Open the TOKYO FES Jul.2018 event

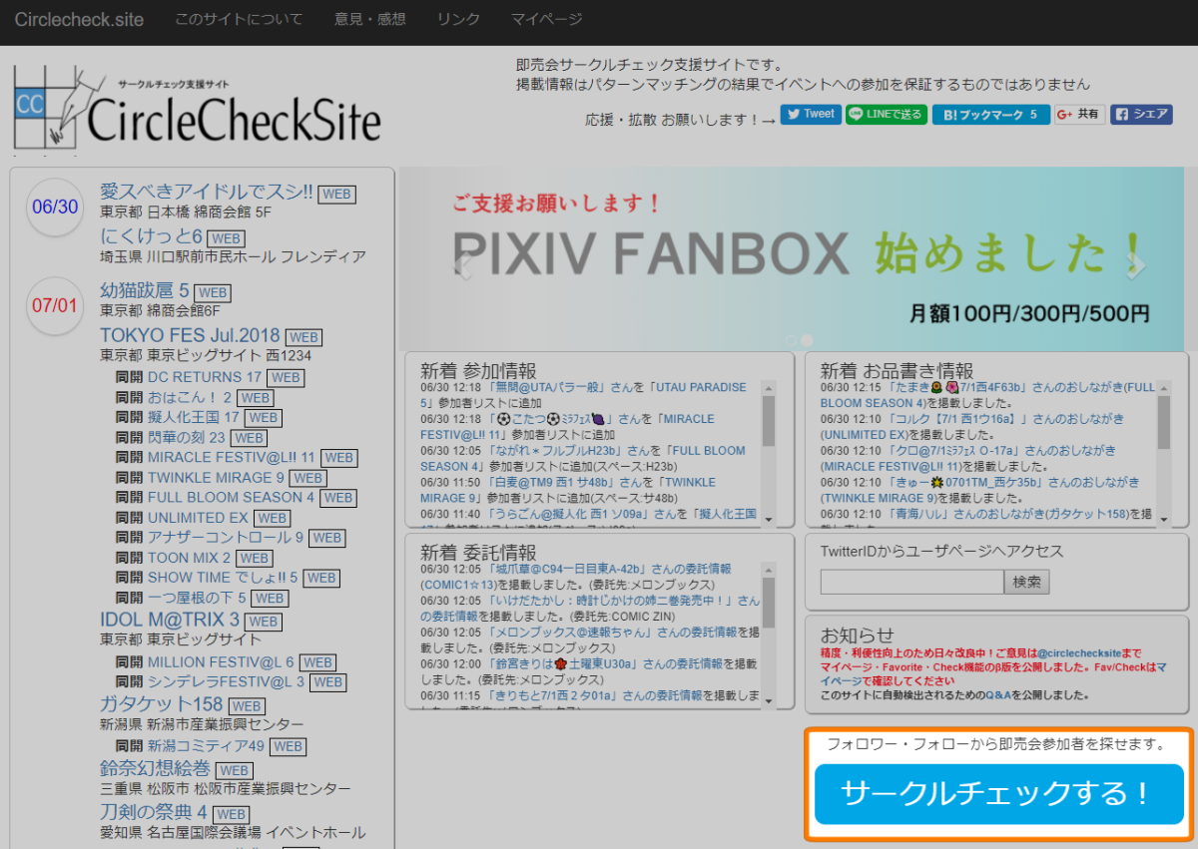[191, 335]
